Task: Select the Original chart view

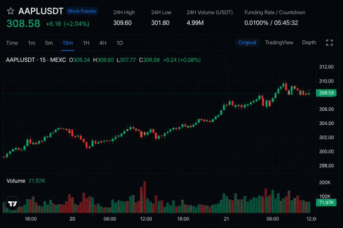Action: [247, 43]
